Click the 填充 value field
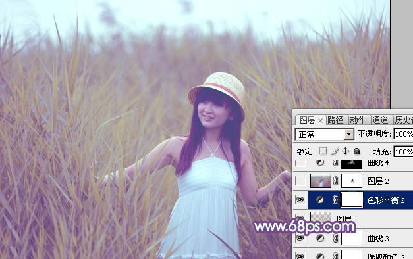This screenshot has width=413, height=259. pos(403,152)
